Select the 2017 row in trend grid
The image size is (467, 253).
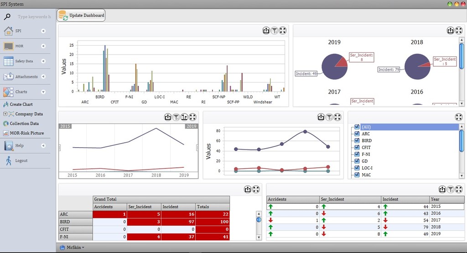click(x=365, y=220)
